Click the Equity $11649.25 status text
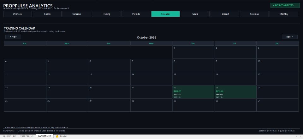303x139 pixels. [x=287, y=131]
